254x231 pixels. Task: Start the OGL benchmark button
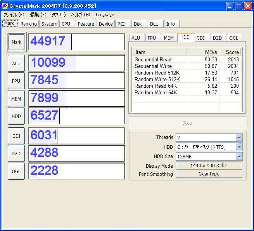[x=16, y=171]
